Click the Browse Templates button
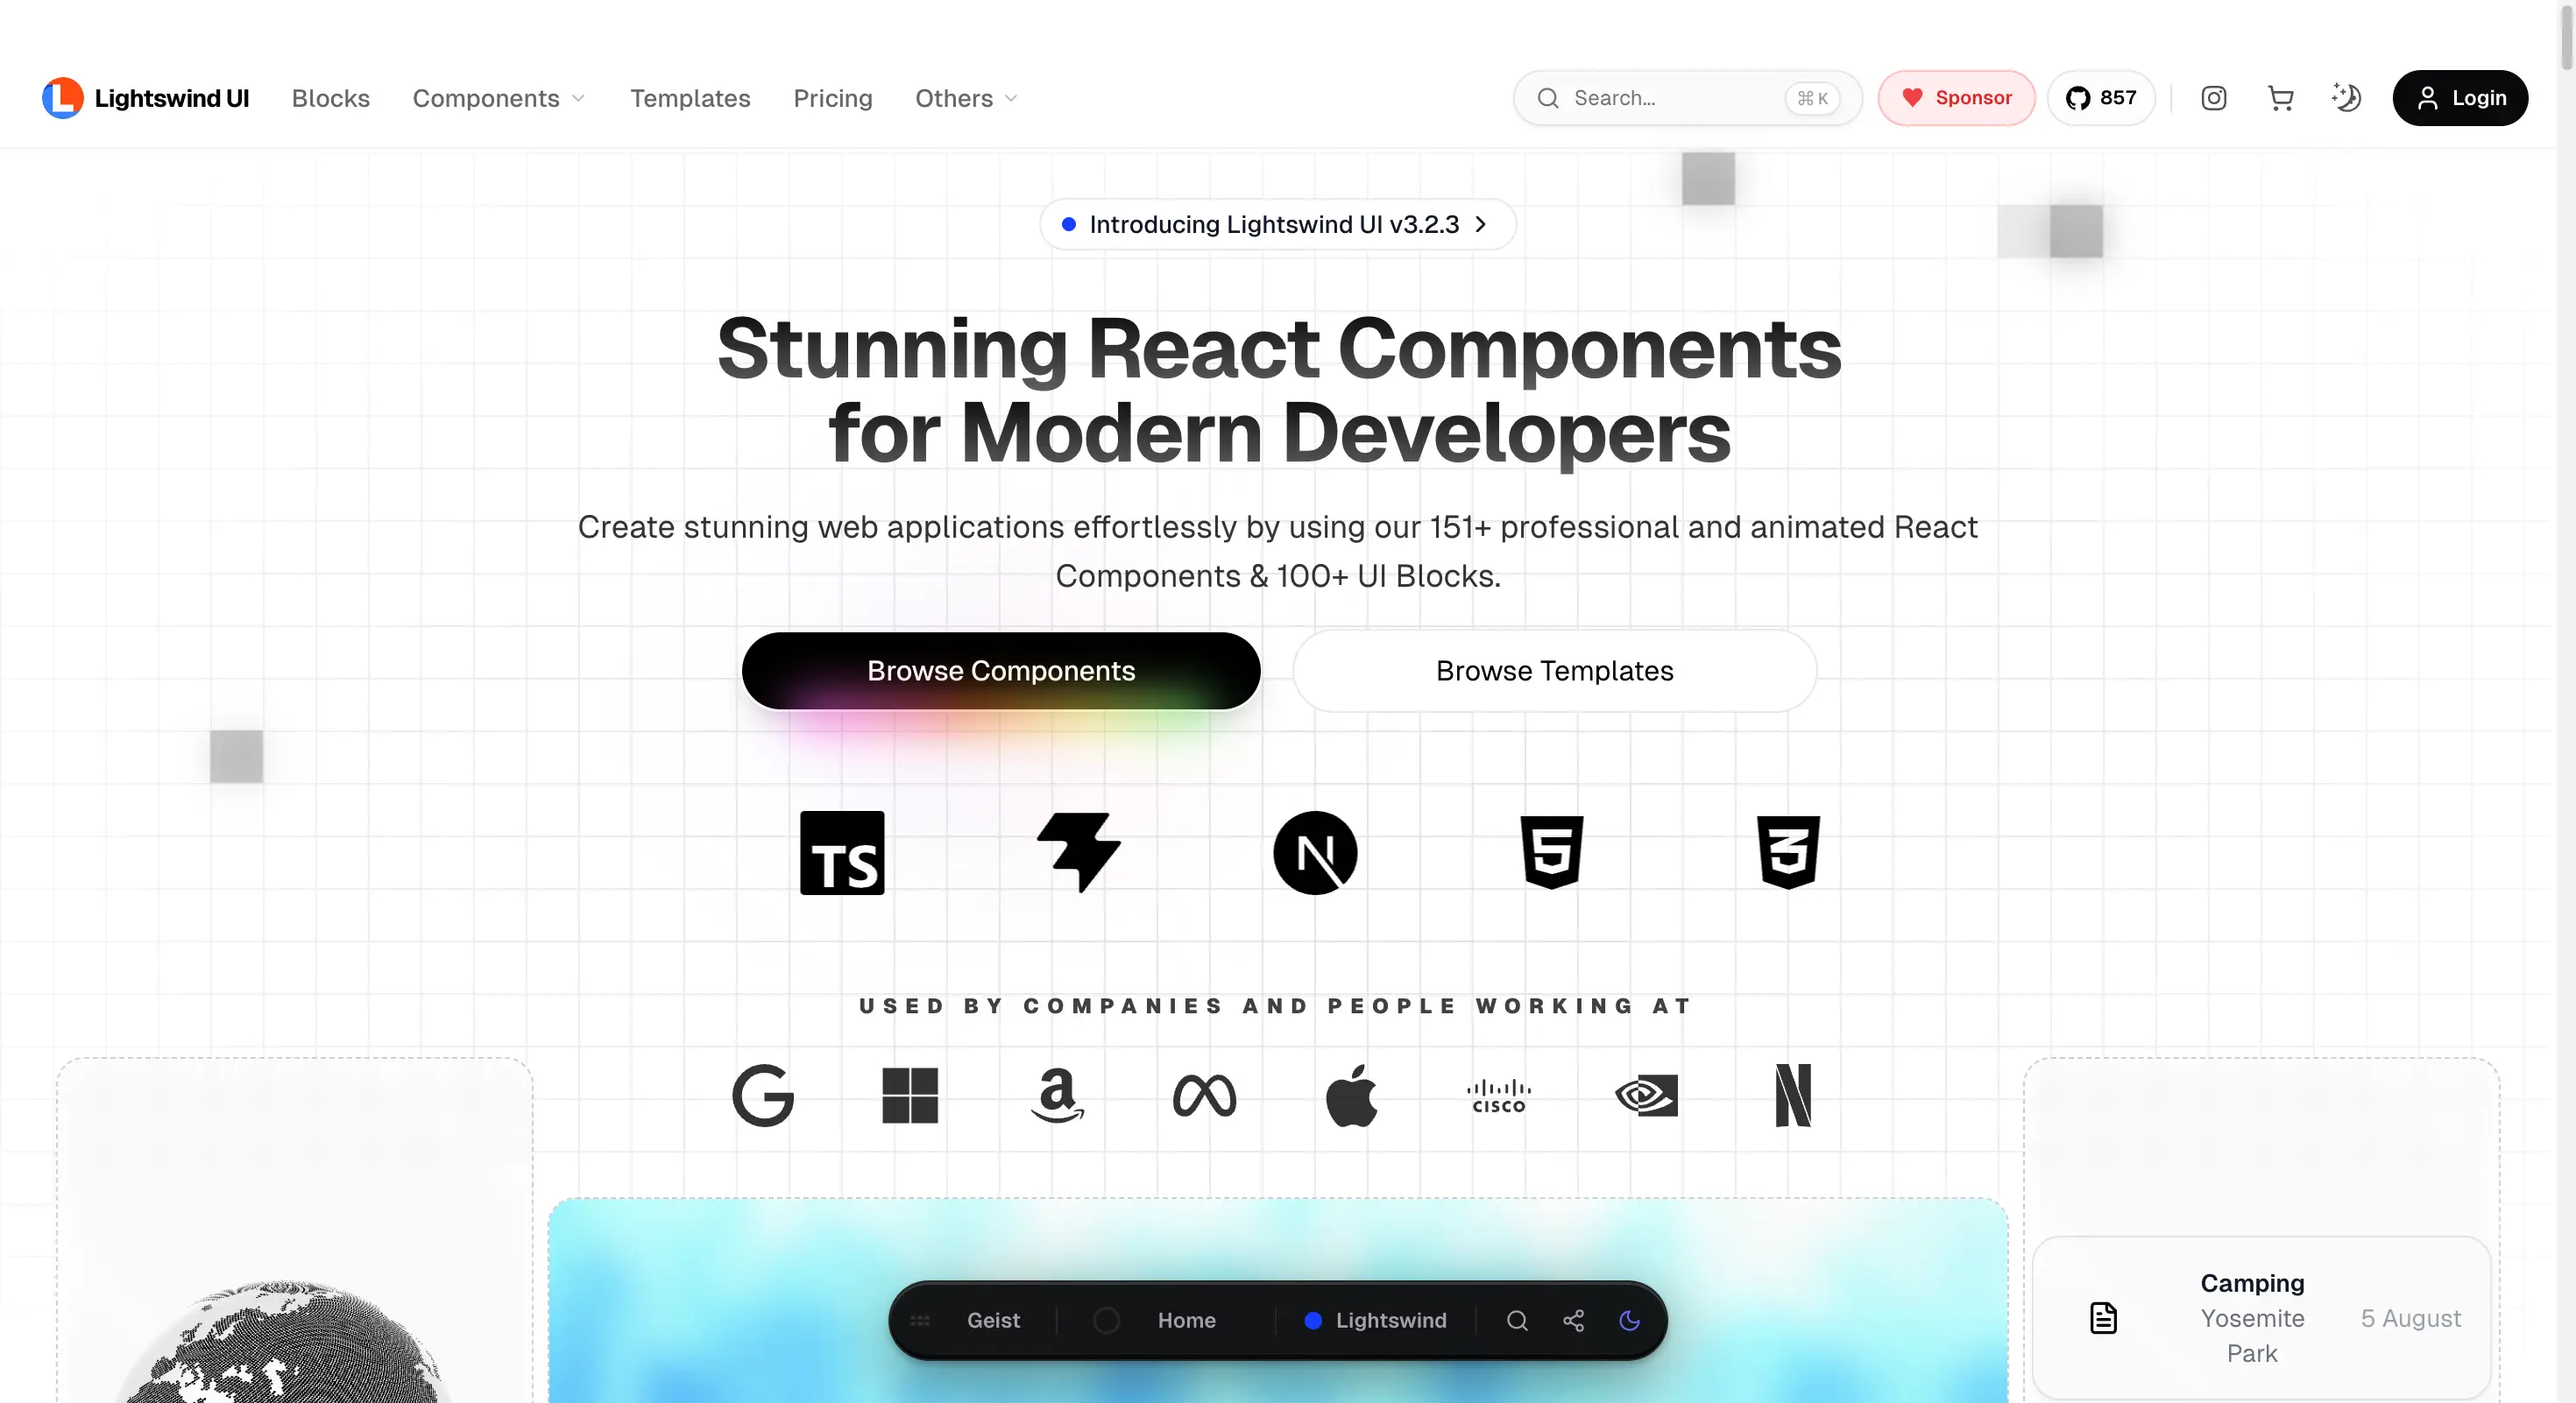This screenshot has width=2576, height=1403. pos(1555,671)
